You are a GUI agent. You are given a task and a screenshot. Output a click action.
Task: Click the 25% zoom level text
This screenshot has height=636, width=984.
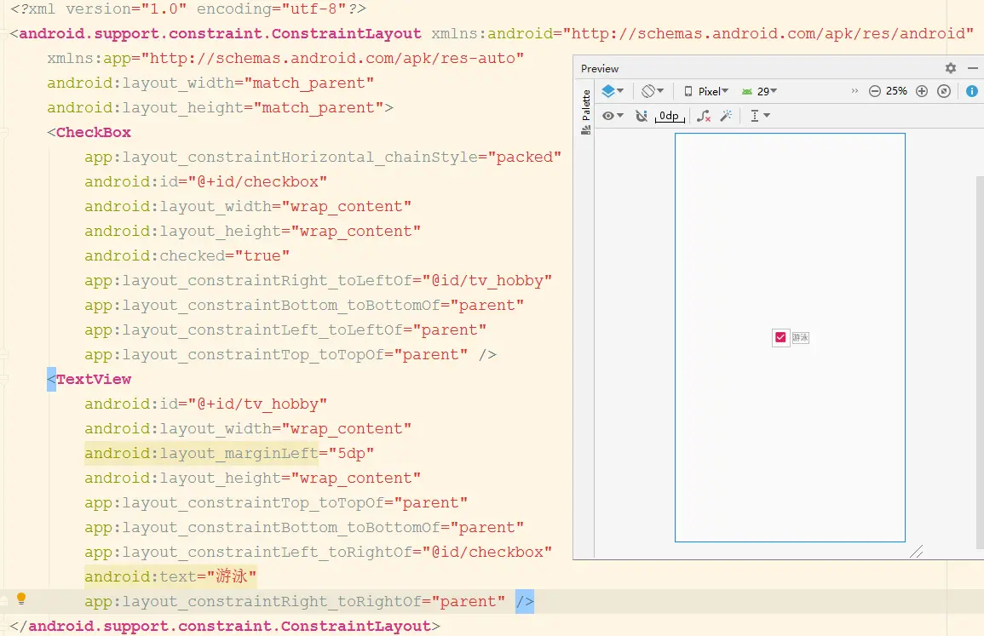[896, 91]
